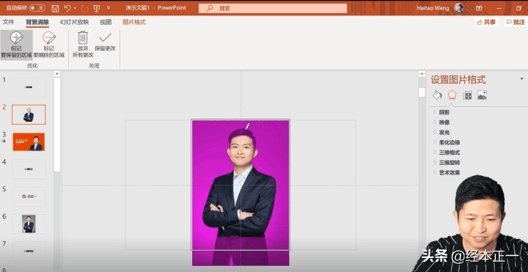Open Fill & Line paint bucket tab
528x272 pixels.
click(437, 95)
